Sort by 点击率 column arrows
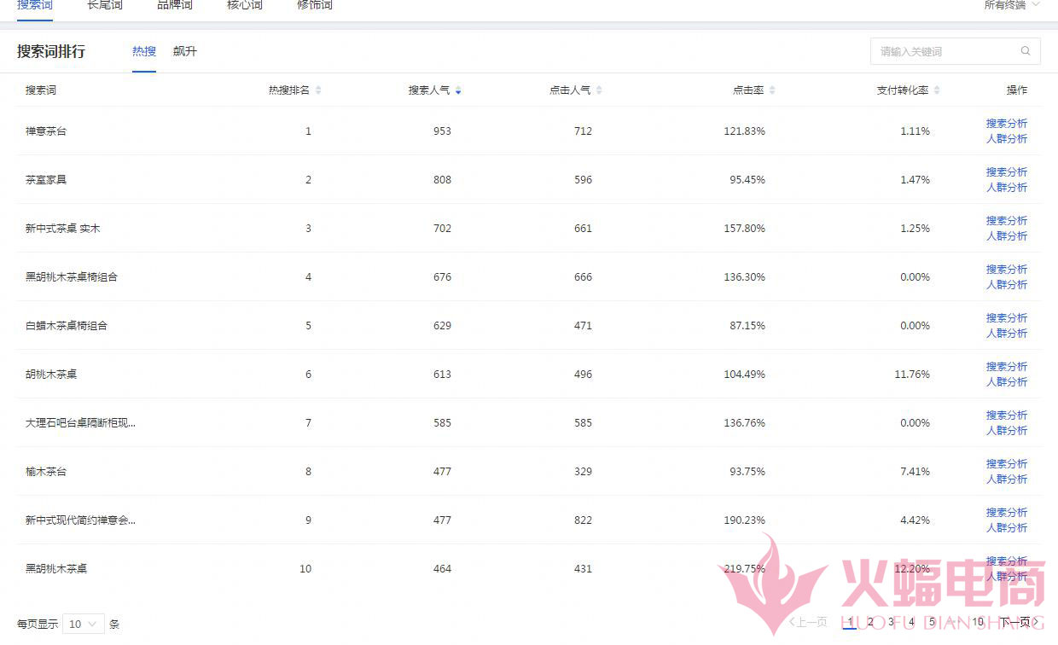This screenshot has height=645, width=1058. pyautogui.click(x=772, y=90)
